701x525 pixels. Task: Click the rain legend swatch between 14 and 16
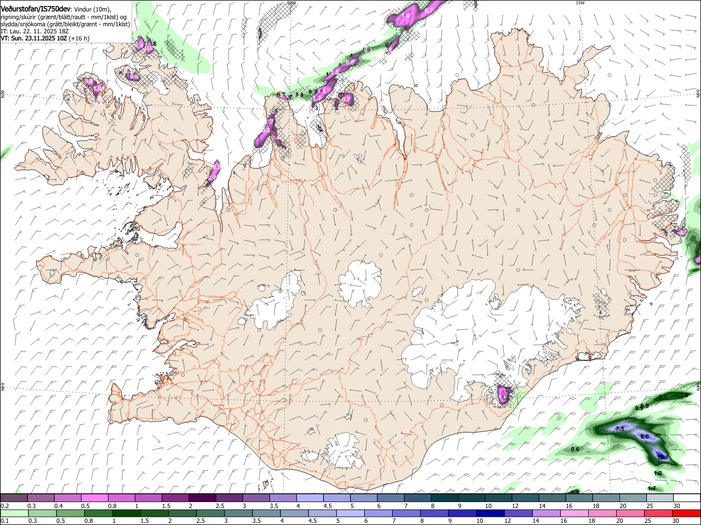click(546, 513)
